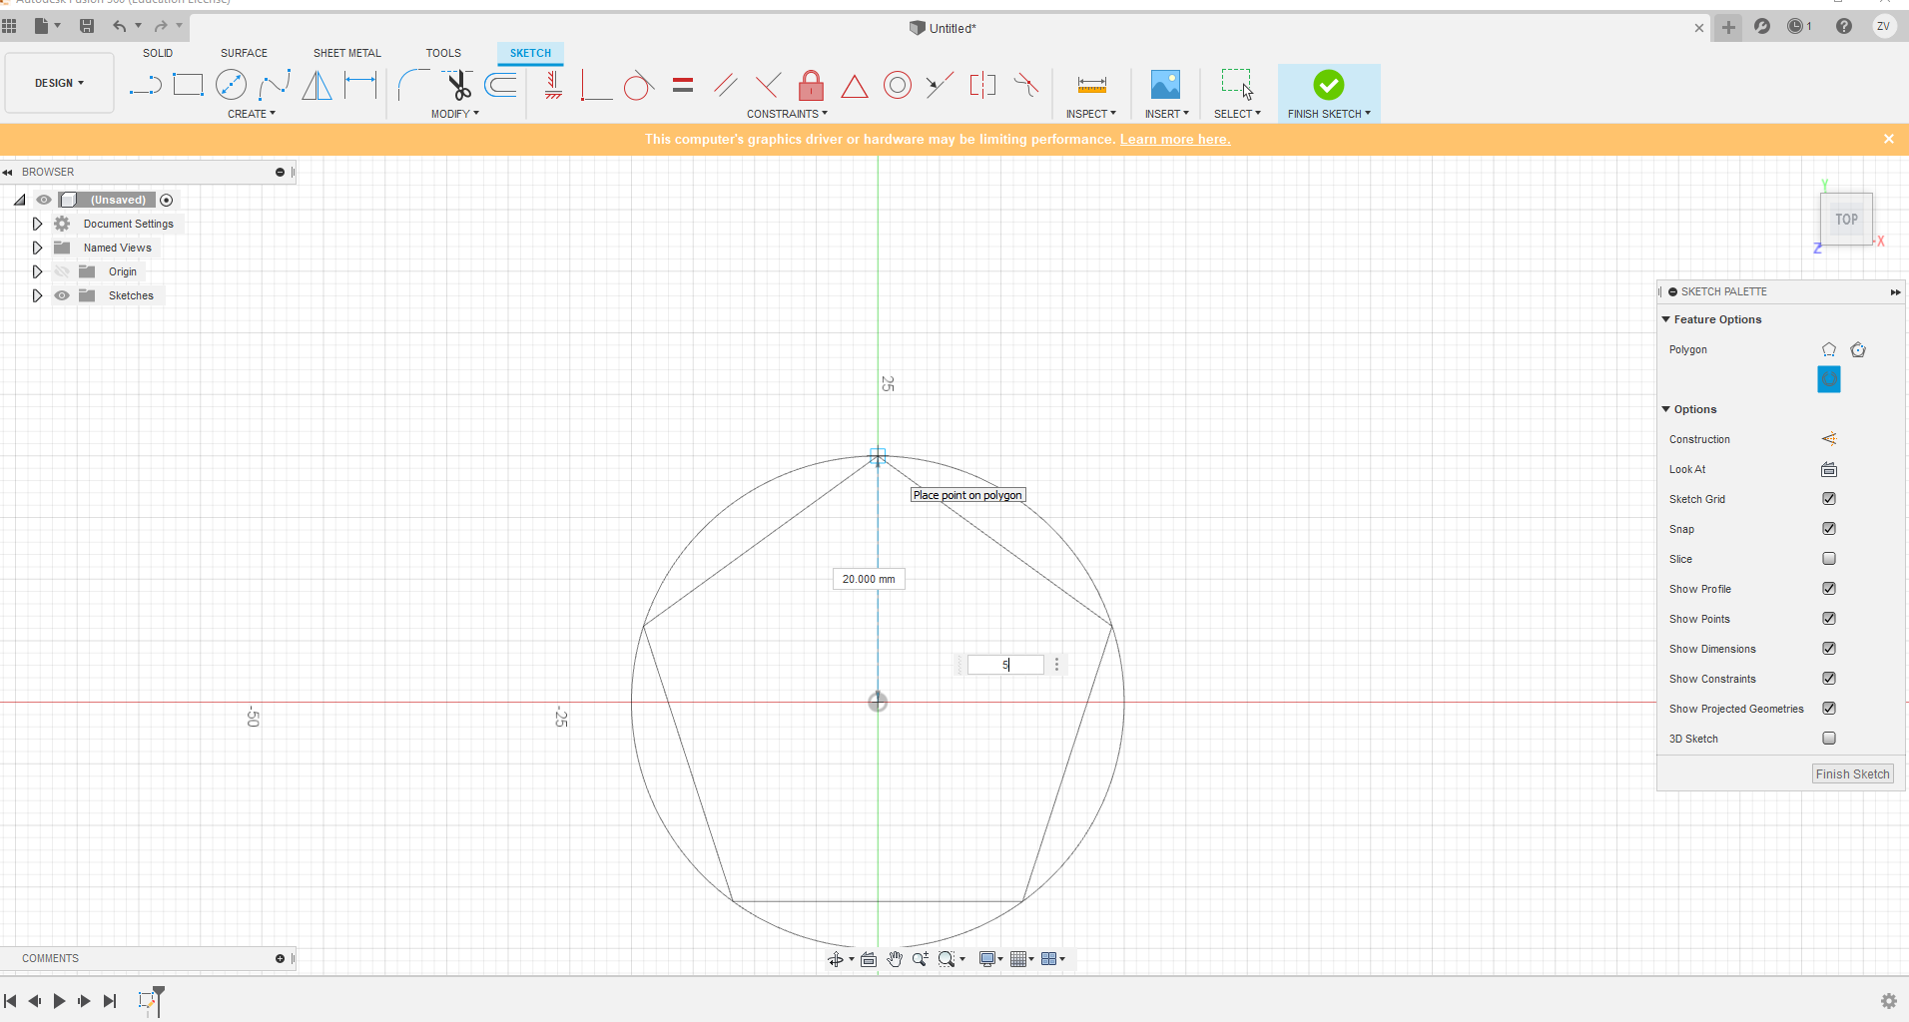Enable the Slice checkbox
1909x1022 pixels.
(x=1829, y=559)
